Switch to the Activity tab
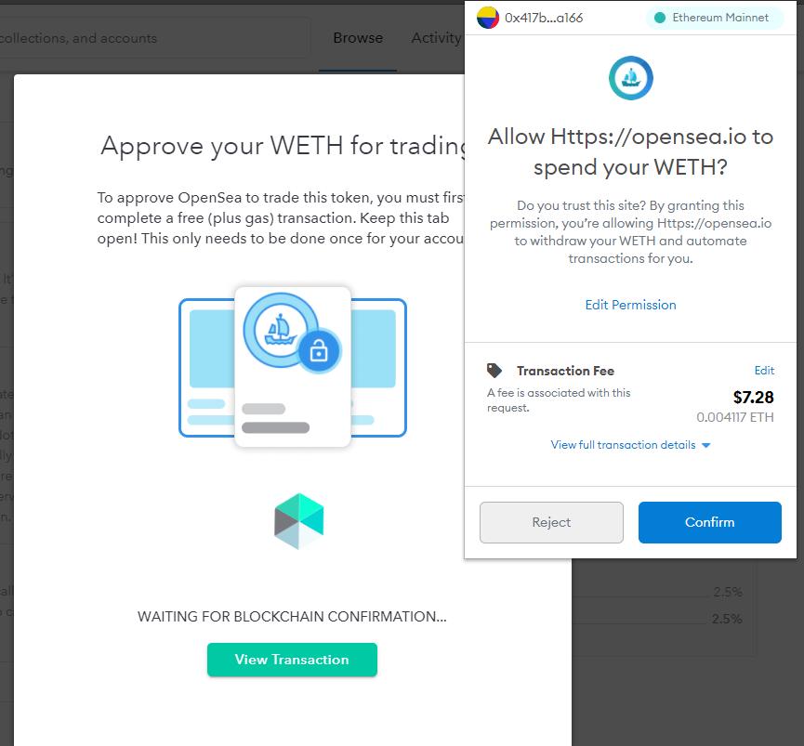 tap(436, 38)
